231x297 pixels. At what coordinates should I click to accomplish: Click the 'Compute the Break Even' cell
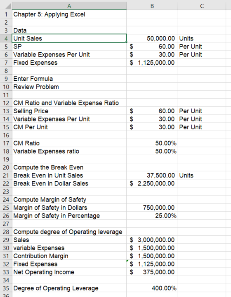pos(69,167)
